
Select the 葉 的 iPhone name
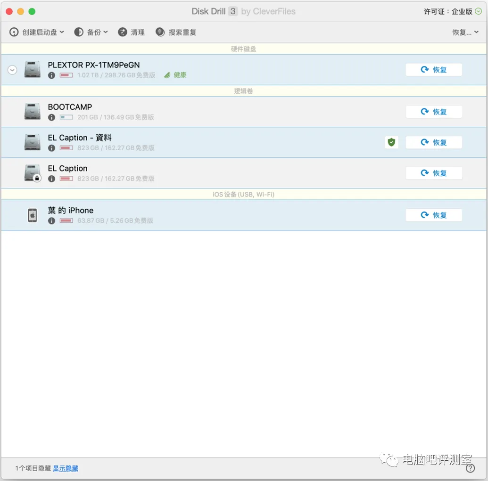(71, 211)
